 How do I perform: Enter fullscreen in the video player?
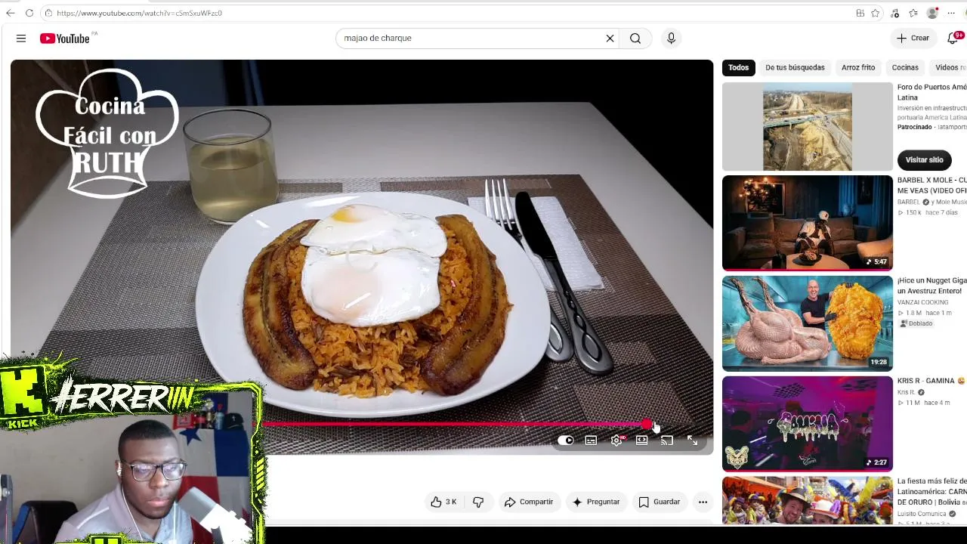[693, 440]
